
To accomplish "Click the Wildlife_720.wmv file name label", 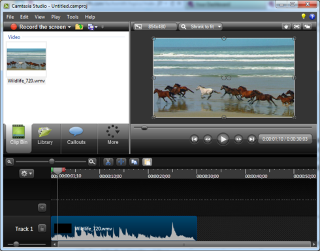I will pyautogui.click(x=26, y=81).
